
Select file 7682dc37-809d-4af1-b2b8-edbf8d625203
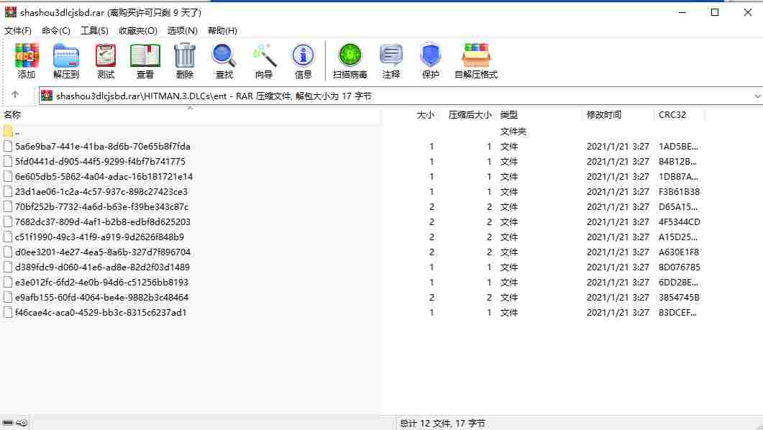point(103,221)
